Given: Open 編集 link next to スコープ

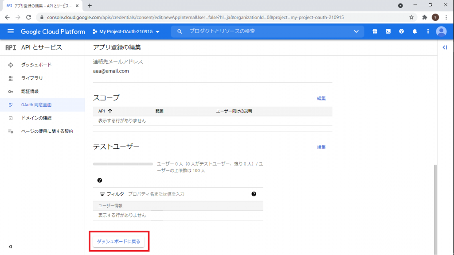Looking at the screenshot, I should click(321, 98).
